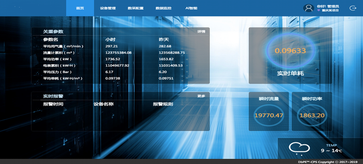Click the 实时单耗 circular gauge
The image size is (363, 164).
tap(290, 51)
